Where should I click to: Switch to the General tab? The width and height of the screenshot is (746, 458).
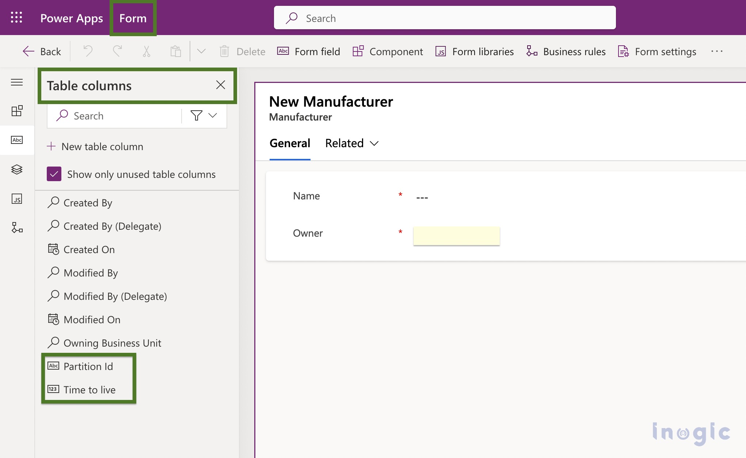[x=289, y=142]
